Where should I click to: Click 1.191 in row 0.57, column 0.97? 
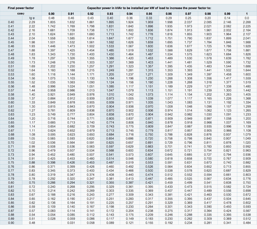click(188, 90)
